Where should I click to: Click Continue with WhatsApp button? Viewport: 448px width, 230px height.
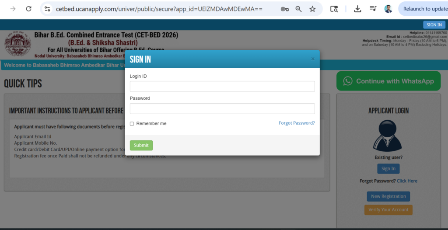pyautogui.click(x=388, y=81)
